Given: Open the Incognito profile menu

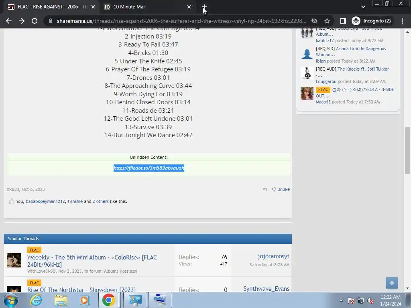Looking at the screenshot, I should pos(371,21).
